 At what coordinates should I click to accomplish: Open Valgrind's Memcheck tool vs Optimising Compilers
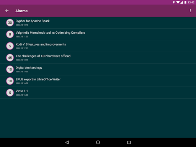98,34
